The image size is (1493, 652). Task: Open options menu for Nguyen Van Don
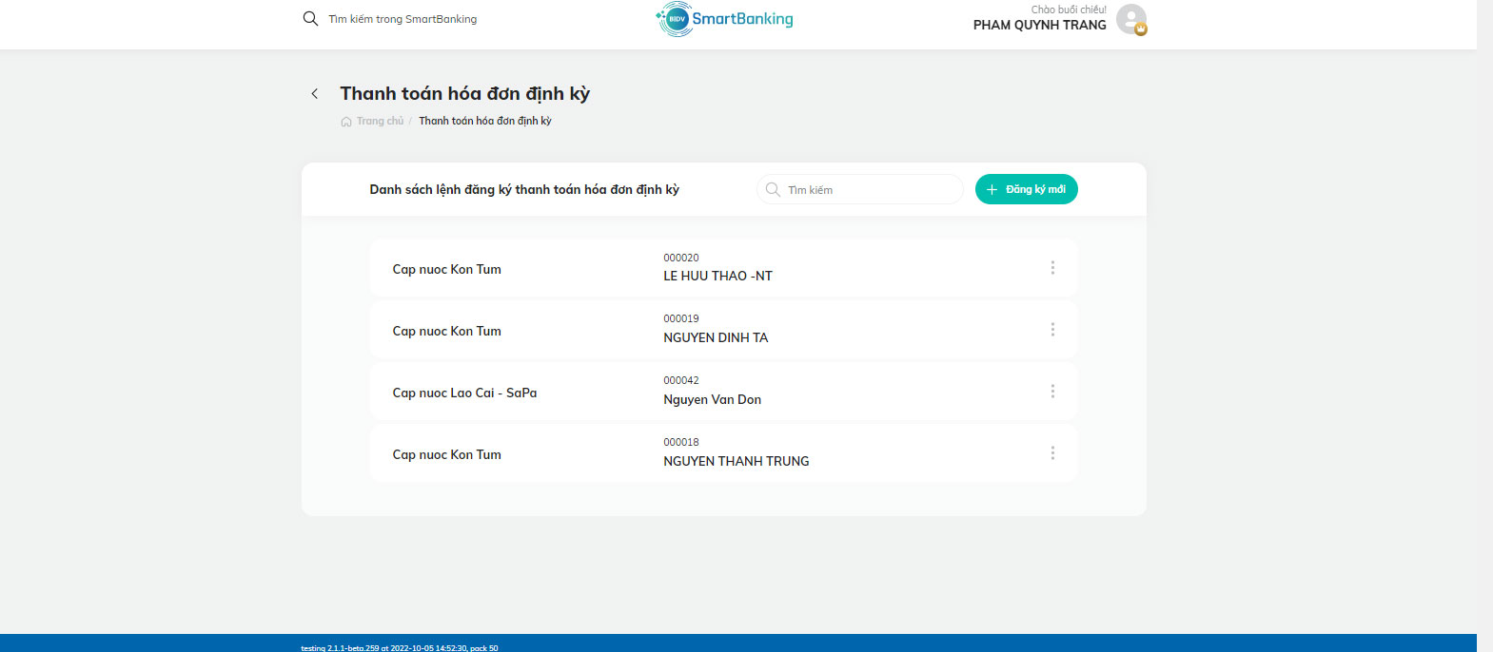1052,392
